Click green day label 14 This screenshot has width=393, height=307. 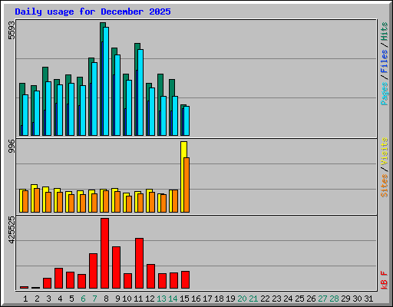click(173, 299)
